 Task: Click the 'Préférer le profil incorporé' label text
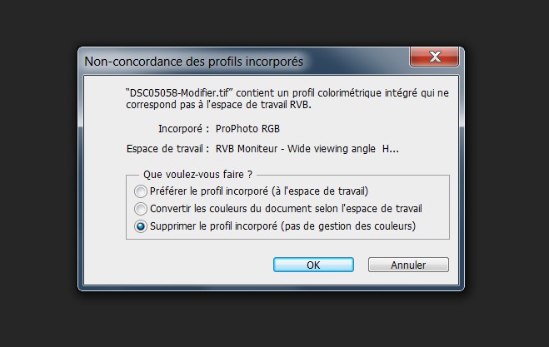tap(209, 191)
